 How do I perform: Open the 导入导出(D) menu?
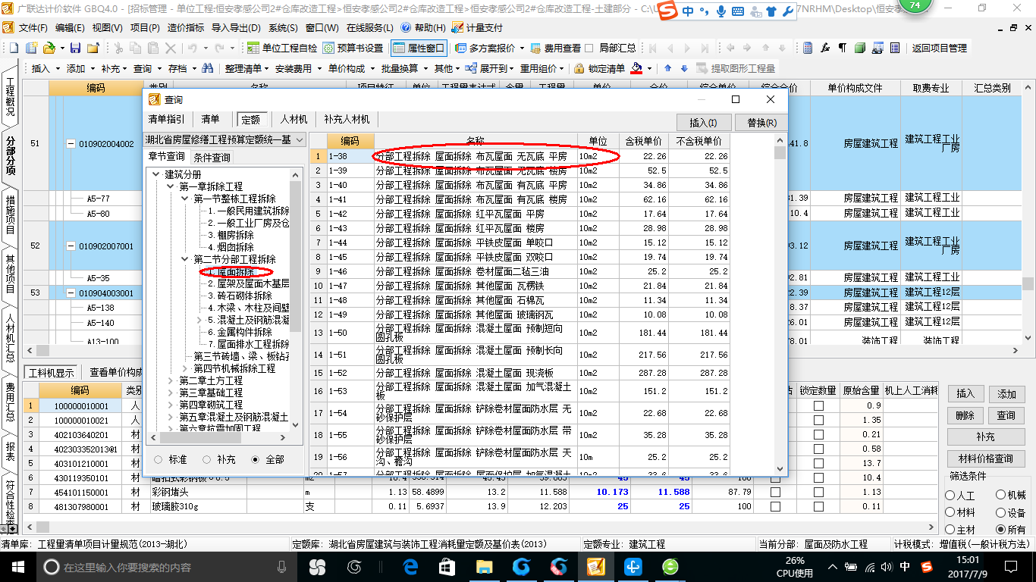[x=235, y=27]
